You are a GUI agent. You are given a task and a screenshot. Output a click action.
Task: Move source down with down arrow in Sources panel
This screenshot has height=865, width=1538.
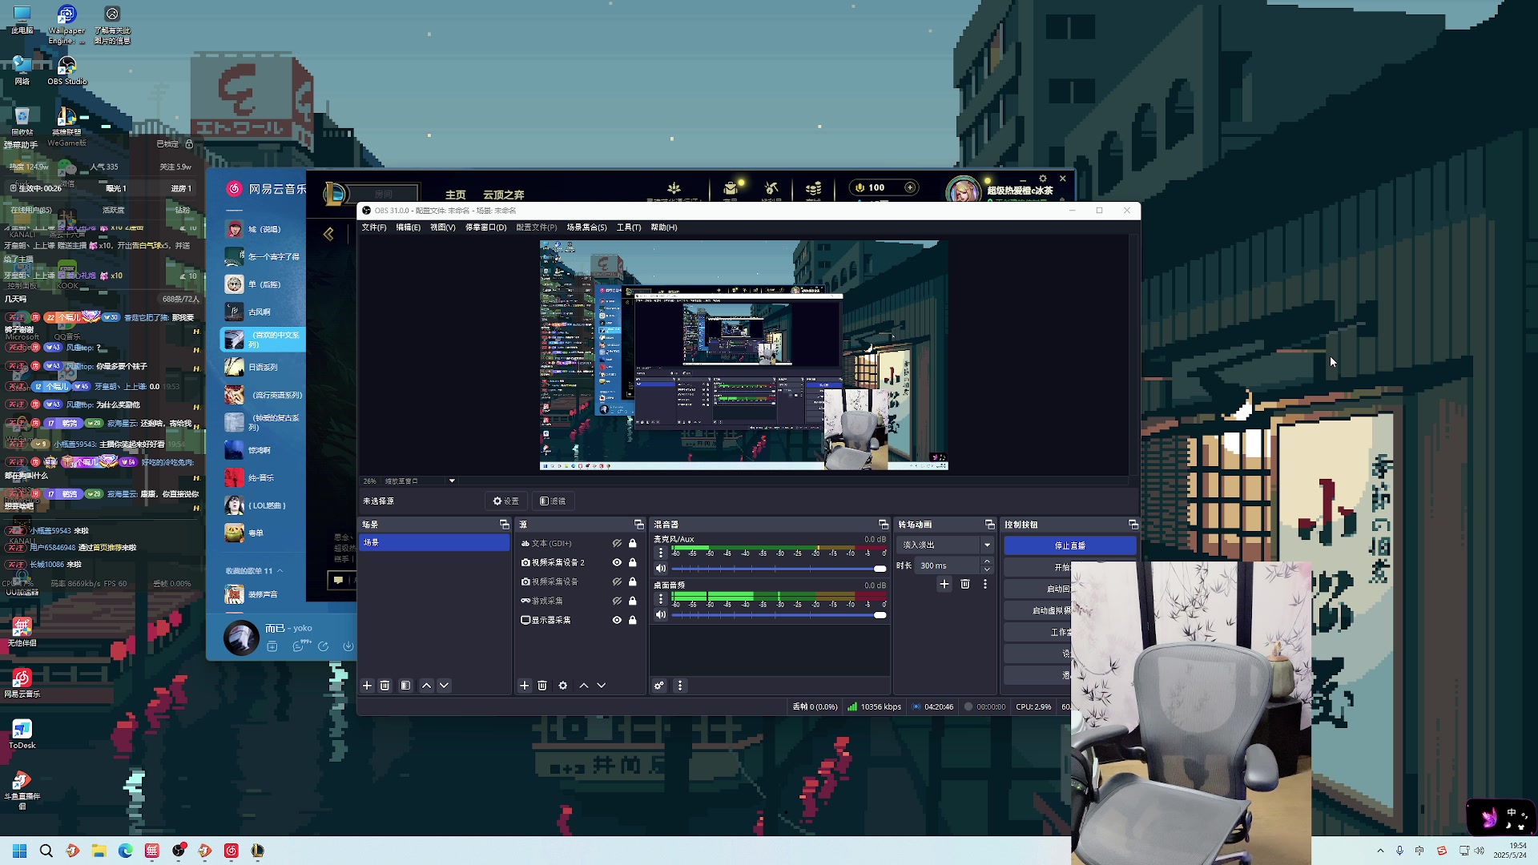601,686
